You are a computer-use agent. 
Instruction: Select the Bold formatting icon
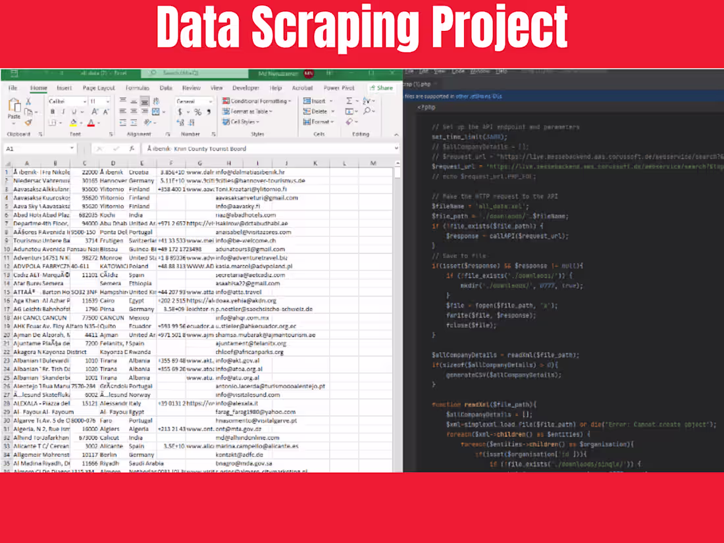point(53,113)
